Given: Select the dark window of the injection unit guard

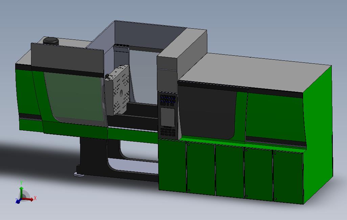Looking at the screenshot, I should click(x=207, y=113).
